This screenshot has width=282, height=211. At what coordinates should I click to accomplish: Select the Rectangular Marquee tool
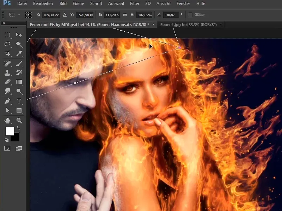pyautogui.click(x=7, y=35)
